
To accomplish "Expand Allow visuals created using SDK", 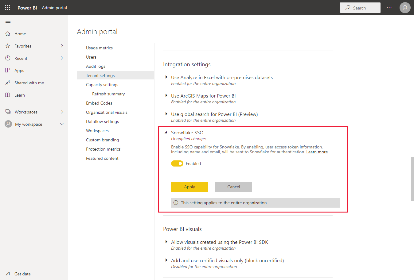I will [x=166, y=242].
